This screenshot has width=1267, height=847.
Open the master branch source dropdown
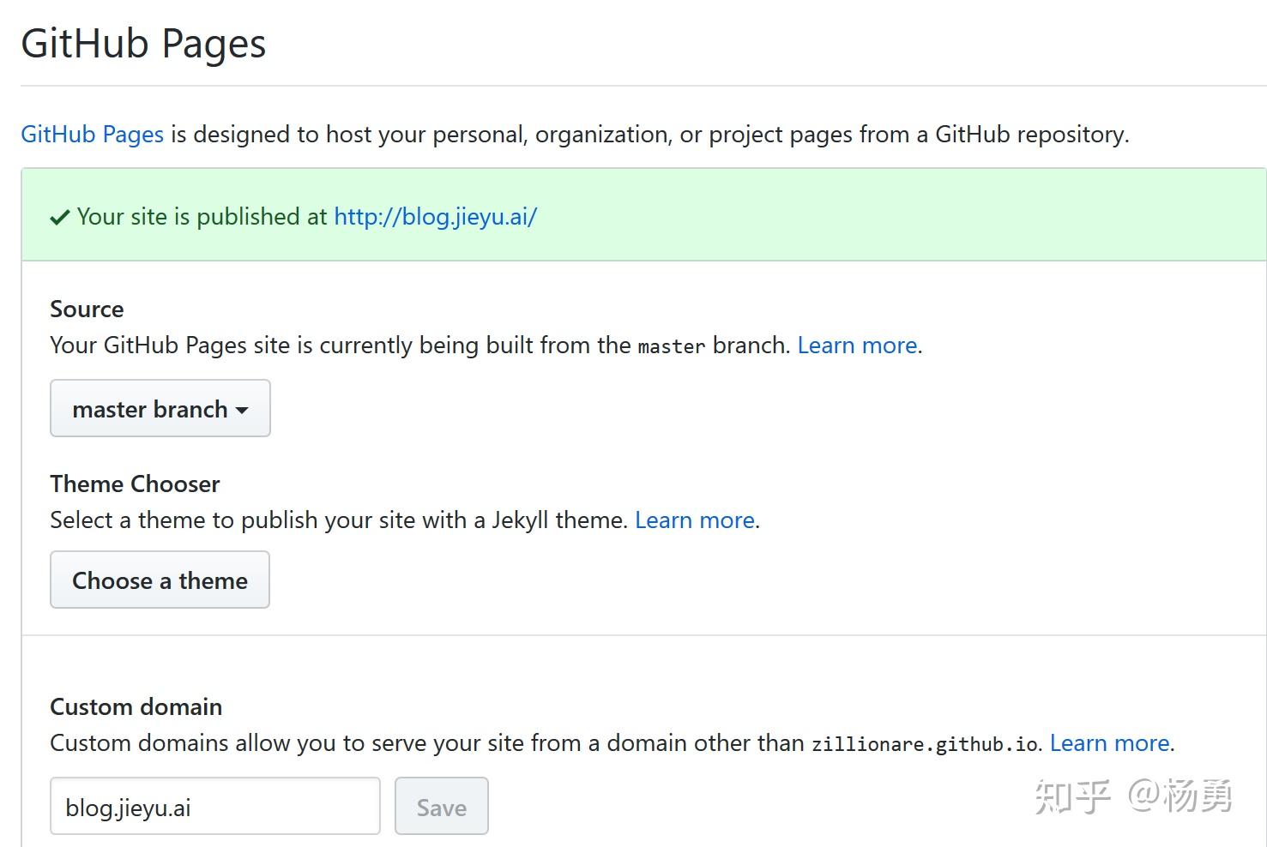click(160, 409)
